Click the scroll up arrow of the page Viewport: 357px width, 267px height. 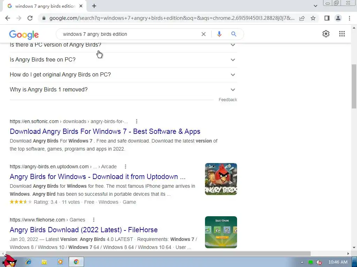coord(354,28)
